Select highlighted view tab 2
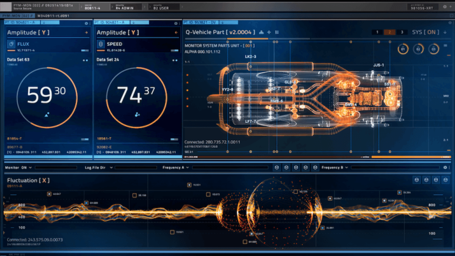 coord(390,32)
